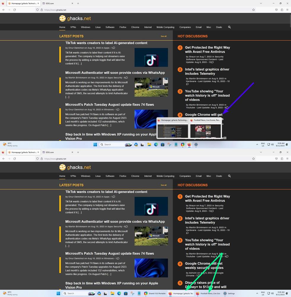Open Microsoft Edge on upper taskbar
Viewport: 291px width, 297px height.
pyautogui.click(x=156, y=145)
